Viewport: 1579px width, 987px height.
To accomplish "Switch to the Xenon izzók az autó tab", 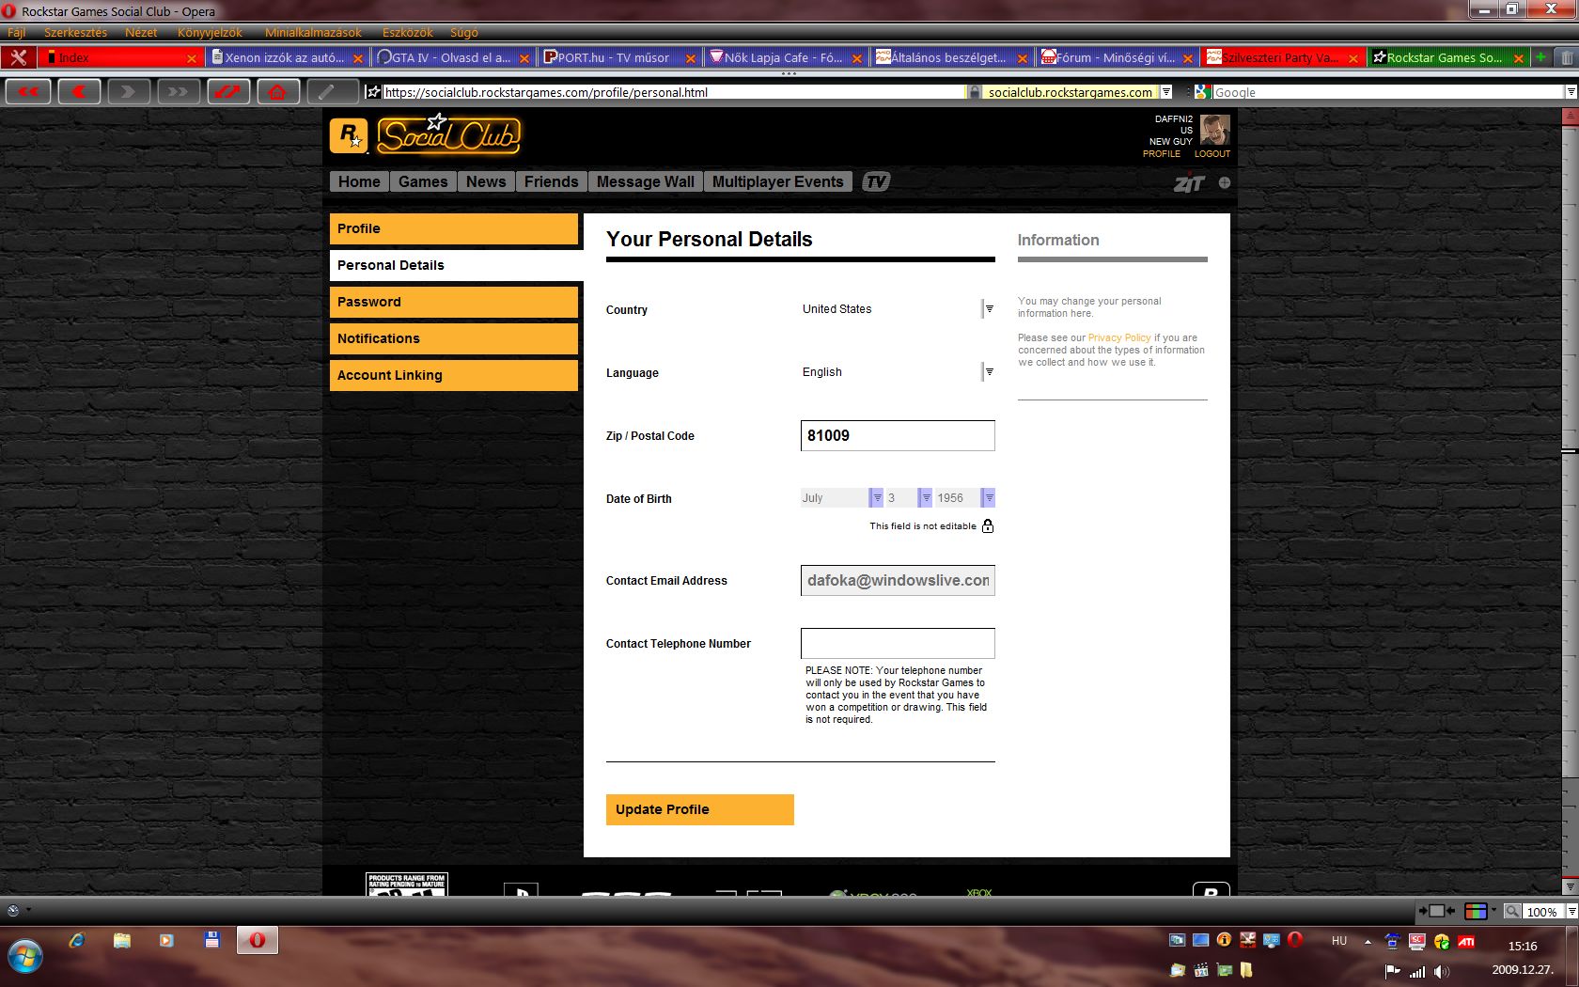I will [x=286, y=57].
